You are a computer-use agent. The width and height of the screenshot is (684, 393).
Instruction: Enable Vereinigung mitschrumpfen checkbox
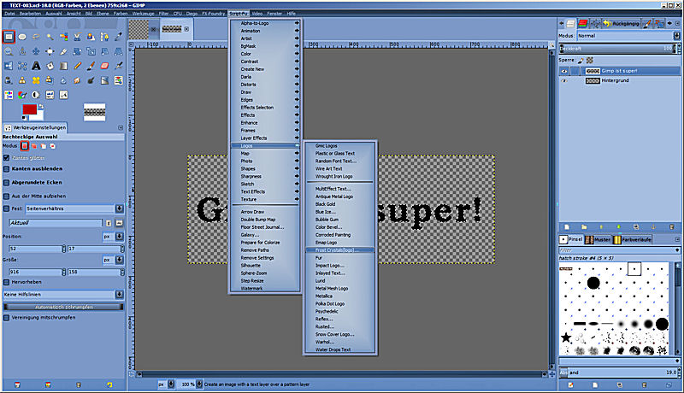[x=7, y=318]
